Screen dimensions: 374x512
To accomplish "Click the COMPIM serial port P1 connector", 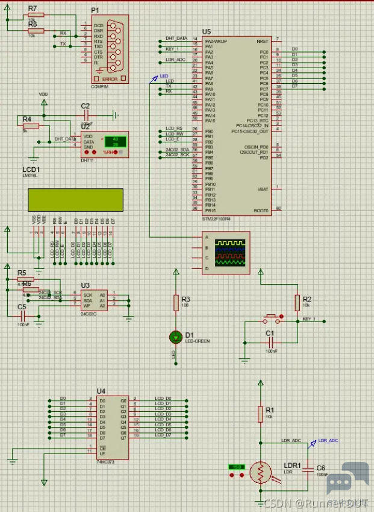I will [110, 49].
